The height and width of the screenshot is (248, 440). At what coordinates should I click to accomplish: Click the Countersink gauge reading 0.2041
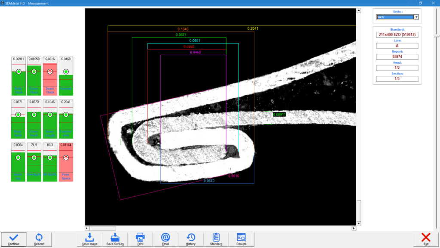(x=66, y=119)
